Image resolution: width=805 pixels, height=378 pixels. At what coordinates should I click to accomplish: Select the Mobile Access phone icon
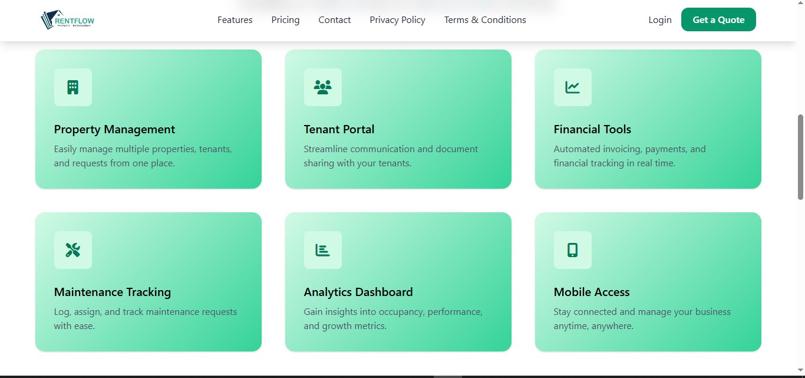[572, 250]
